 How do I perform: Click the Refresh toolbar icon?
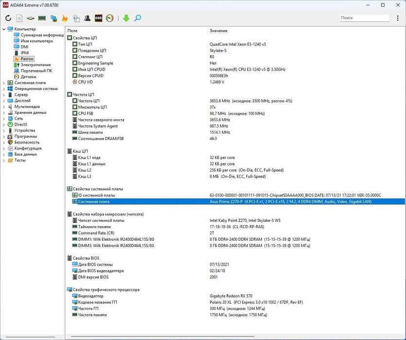(x=8, y=18)
